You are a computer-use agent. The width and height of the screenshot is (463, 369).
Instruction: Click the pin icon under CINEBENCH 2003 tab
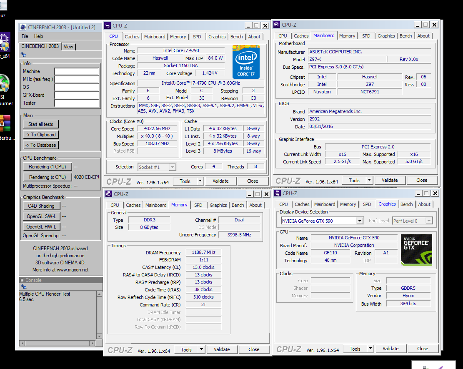23,54
